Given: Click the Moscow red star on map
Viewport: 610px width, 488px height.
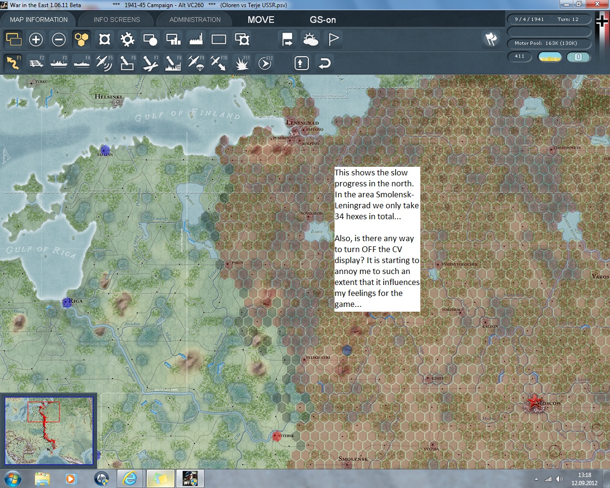Looking at the screenshot, I should pyautogui.click(x=534, y=403).
